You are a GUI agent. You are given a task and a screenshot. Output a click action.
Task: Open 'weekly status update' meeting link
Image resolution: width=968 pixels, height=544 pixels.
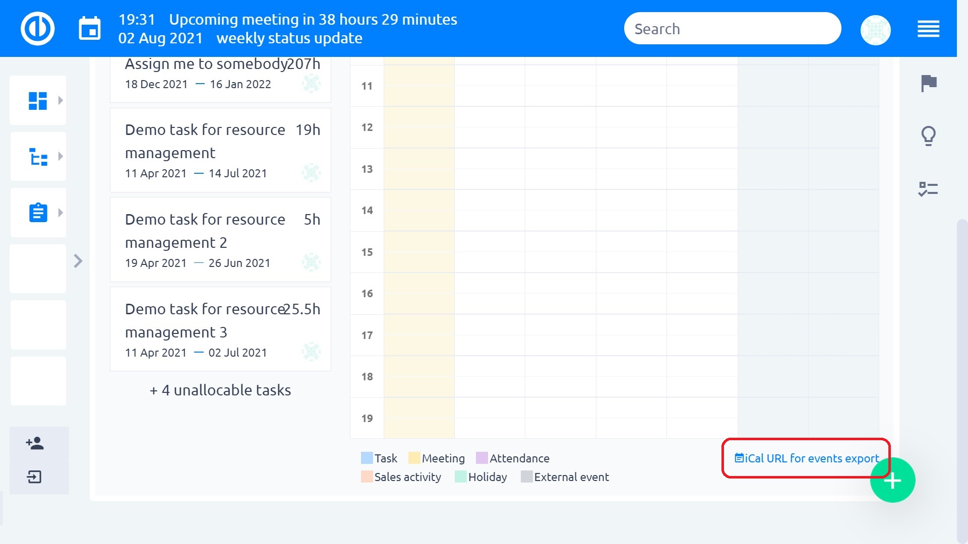289,38
